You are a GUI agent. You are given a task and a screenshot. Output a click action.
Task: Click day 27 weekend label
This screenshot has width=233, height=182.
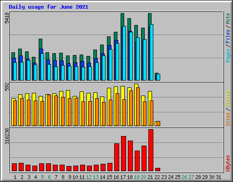tap(191, 177)
